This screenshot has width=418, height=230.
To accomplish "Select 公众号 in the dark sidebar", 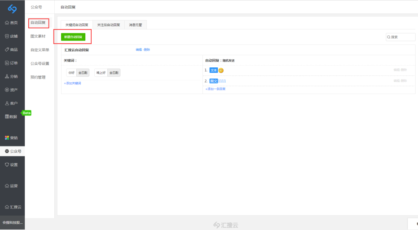I will pyautogui.click(x=12, y=151).
